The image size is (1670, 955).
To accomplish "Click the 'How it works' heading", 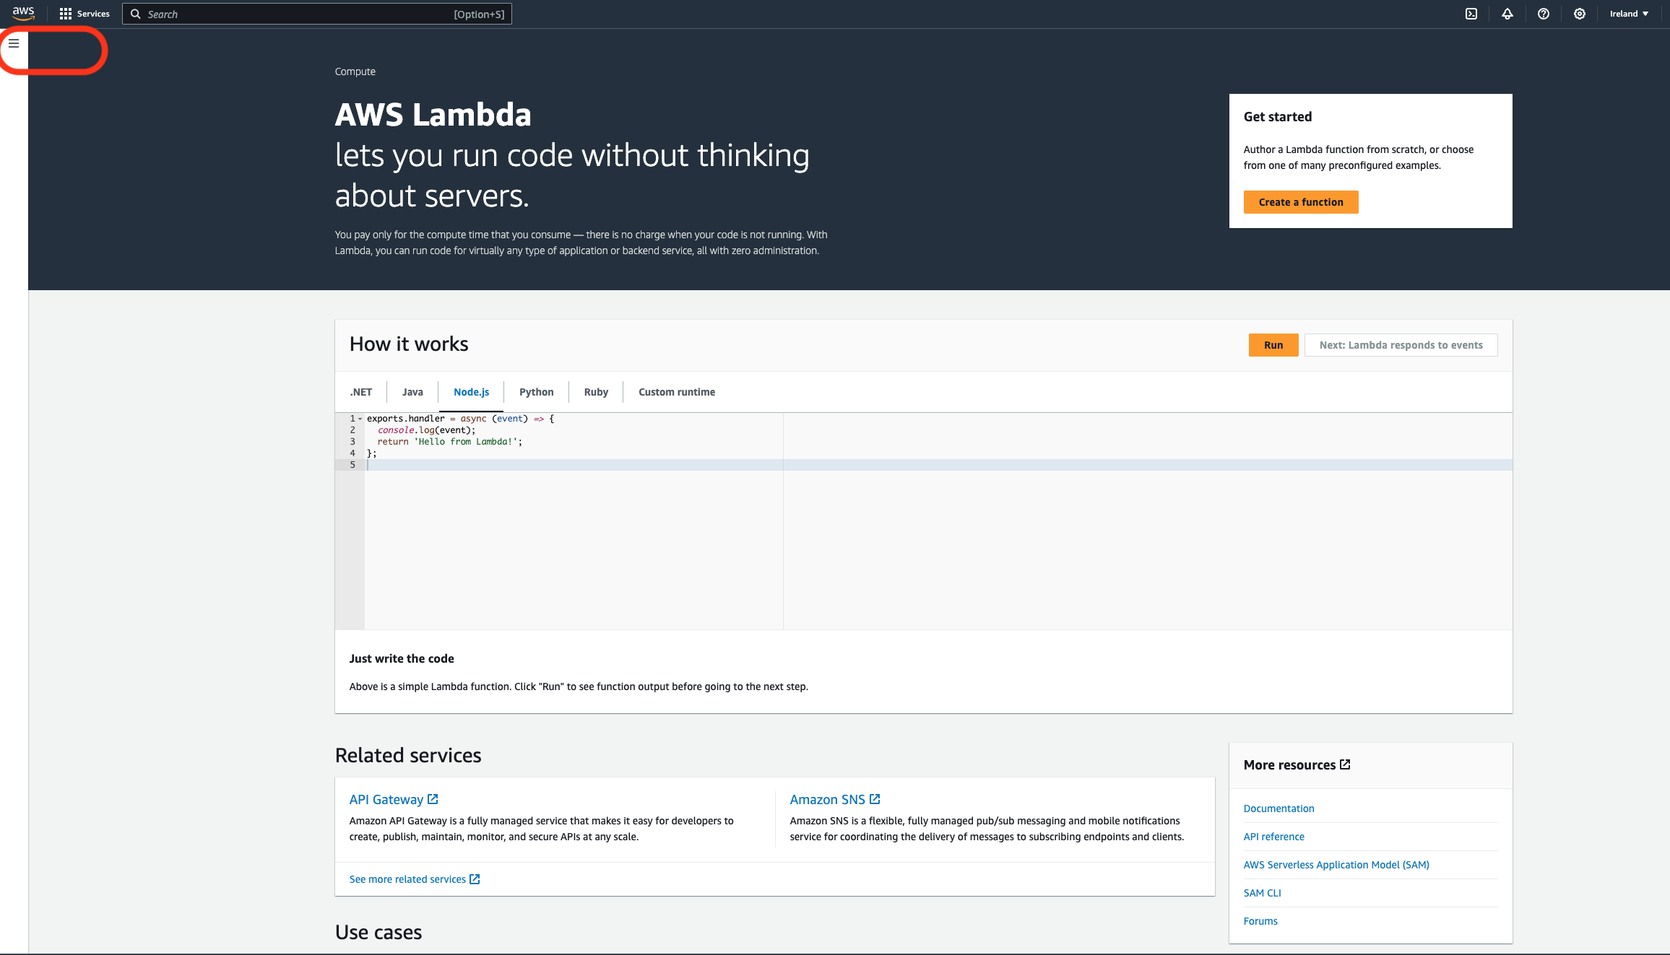I will [409, 344].
